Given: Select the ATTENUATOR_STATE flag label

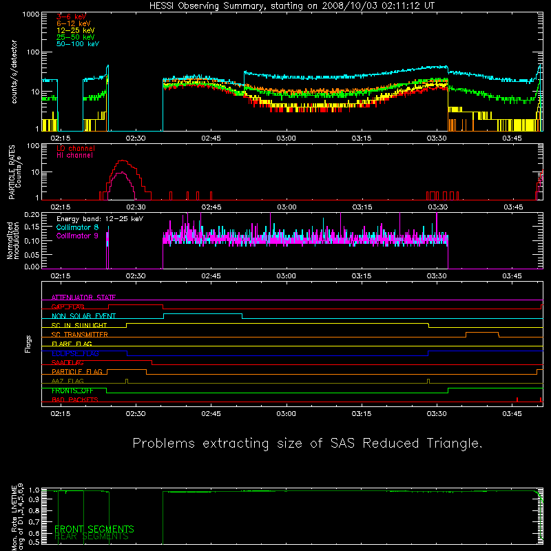Looking at the screenshot, I should coord(83,298).
